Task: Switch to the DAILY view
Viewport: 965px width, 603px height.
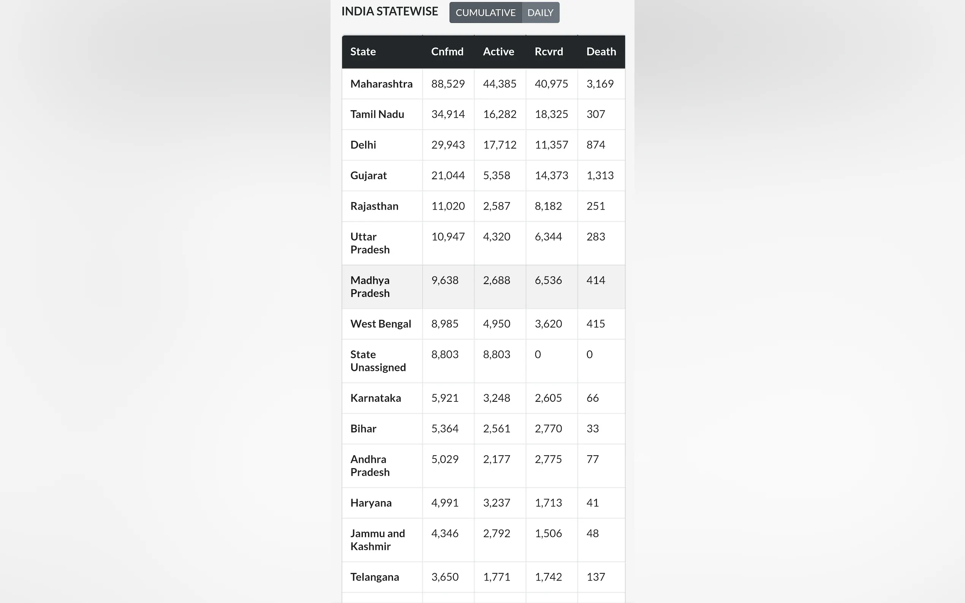Action: click(540, 13)
